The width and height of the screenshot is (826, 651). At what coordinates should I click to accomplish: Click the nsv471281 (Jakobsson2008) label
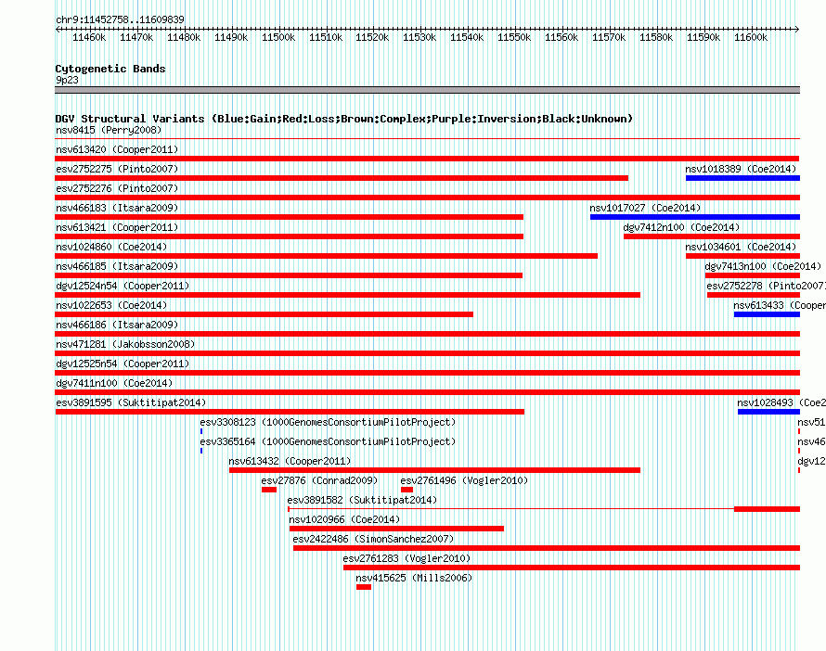coord(125,344)
